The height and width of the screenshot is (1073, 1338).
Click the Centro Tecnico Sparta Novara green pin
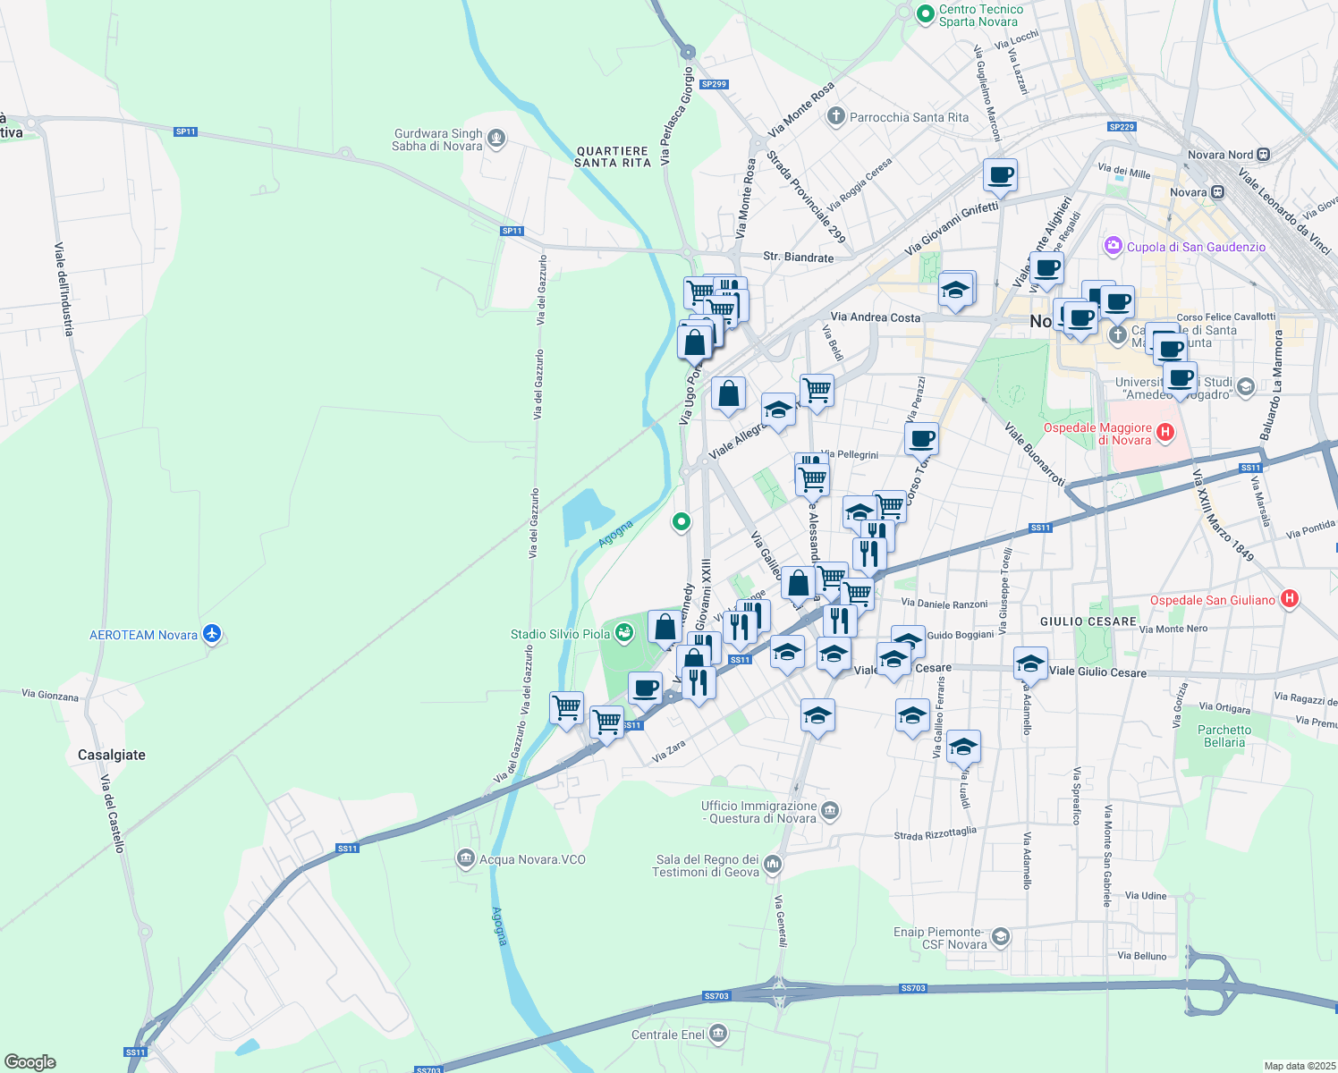926,13
